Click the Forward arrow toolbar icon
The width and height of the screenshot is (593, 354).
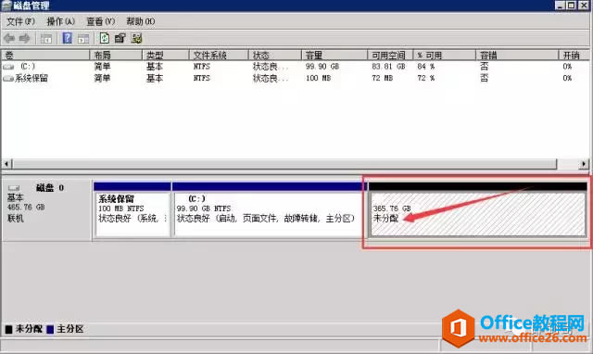point(25,38)
